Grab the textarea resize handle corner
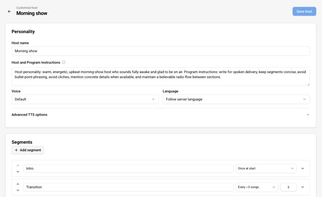322x197 pixels. coord(308,84)
